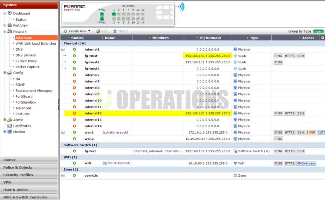This screenshot has height=200, width=325.
Task: Click the Network icon in tree
Action: tap(10, 31)
